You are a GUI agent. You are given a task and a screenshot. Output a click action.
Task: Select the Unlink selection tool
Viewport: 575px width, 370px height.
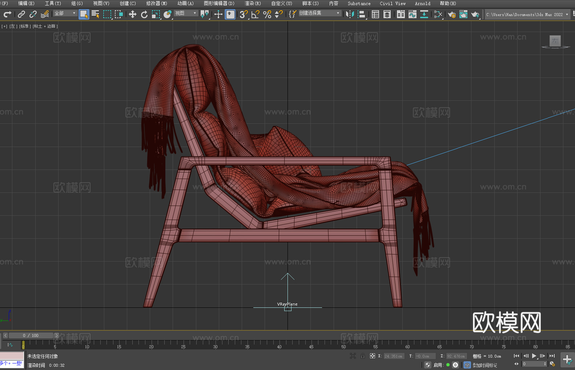point(33,14)
